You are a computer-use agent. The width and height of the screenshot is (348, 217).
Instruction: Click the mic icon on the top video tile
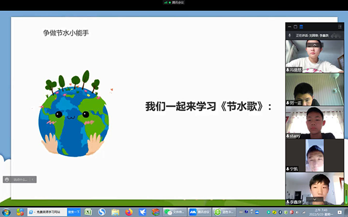288,70
